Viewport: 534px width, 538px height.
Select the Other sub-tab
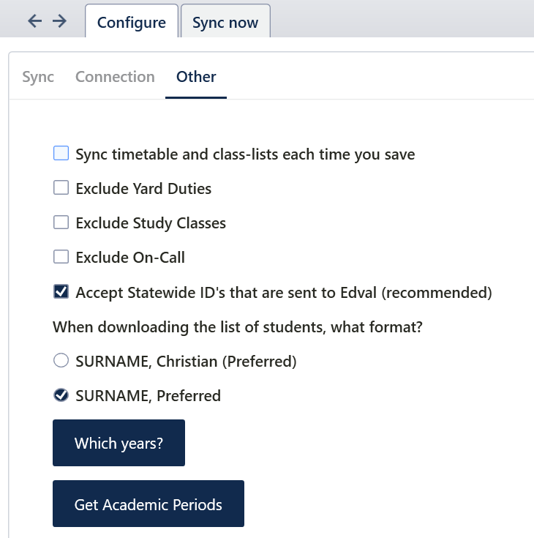tap(196, 77)
